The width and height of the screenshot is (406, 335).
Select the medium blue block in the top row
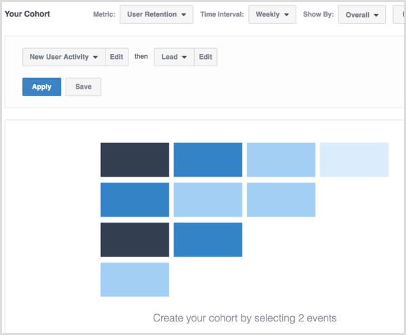pyautogui.click(x=208, y=160)
